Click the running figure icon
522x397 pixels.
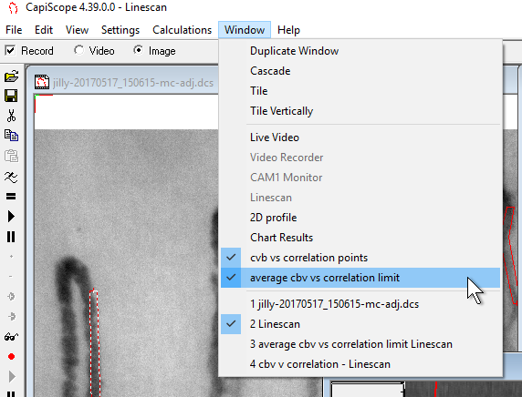click(11, 177)
